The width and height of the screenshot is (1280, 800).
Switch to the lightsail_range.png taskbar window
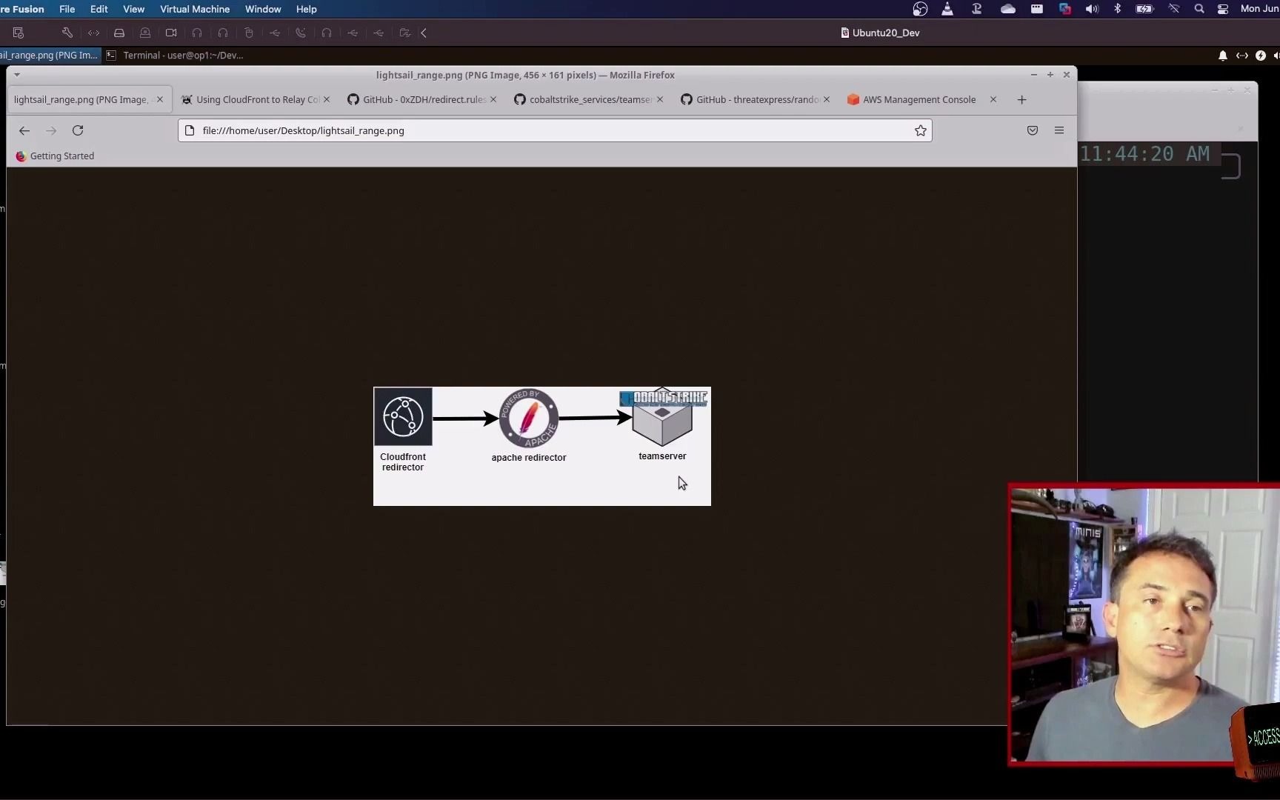(49, 55)
